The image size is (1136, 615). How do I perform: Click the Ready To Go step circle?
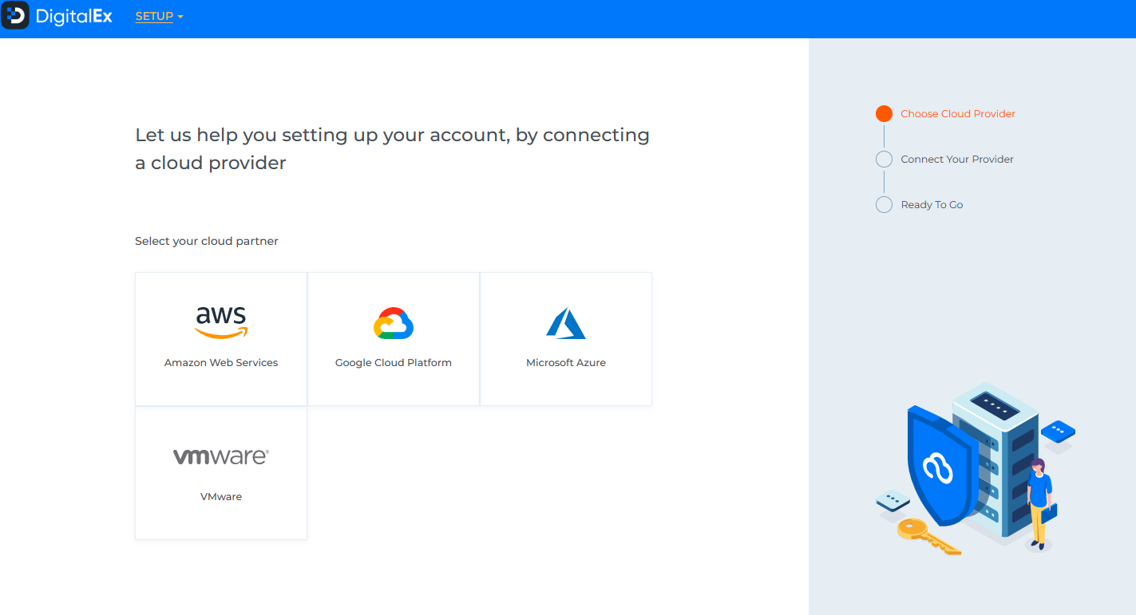pyautogui.click(x=884, y=205)
